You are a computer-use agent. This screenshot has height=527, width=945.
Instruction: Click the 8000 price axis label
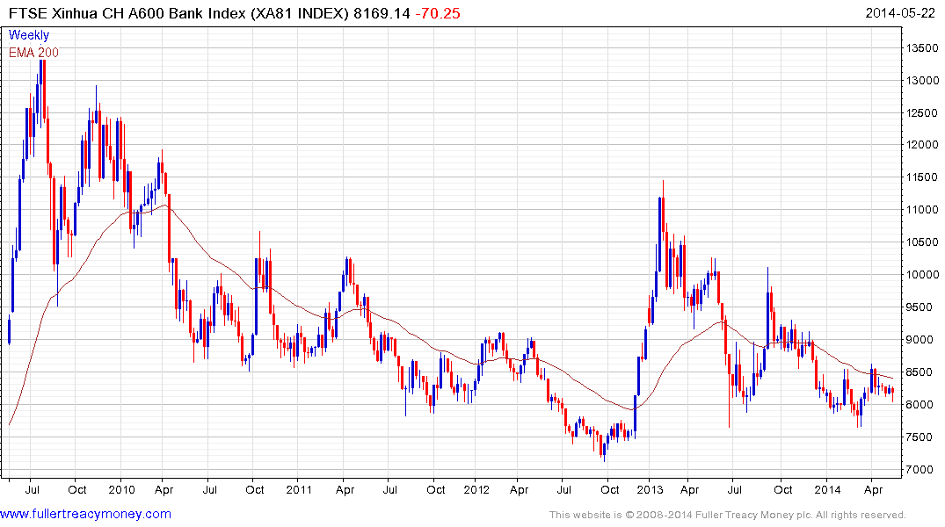click(920, 405)
